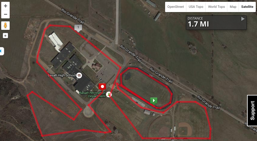The image size is (257, 141).
Task: Select the Satellite layer view
Action: 247,7
